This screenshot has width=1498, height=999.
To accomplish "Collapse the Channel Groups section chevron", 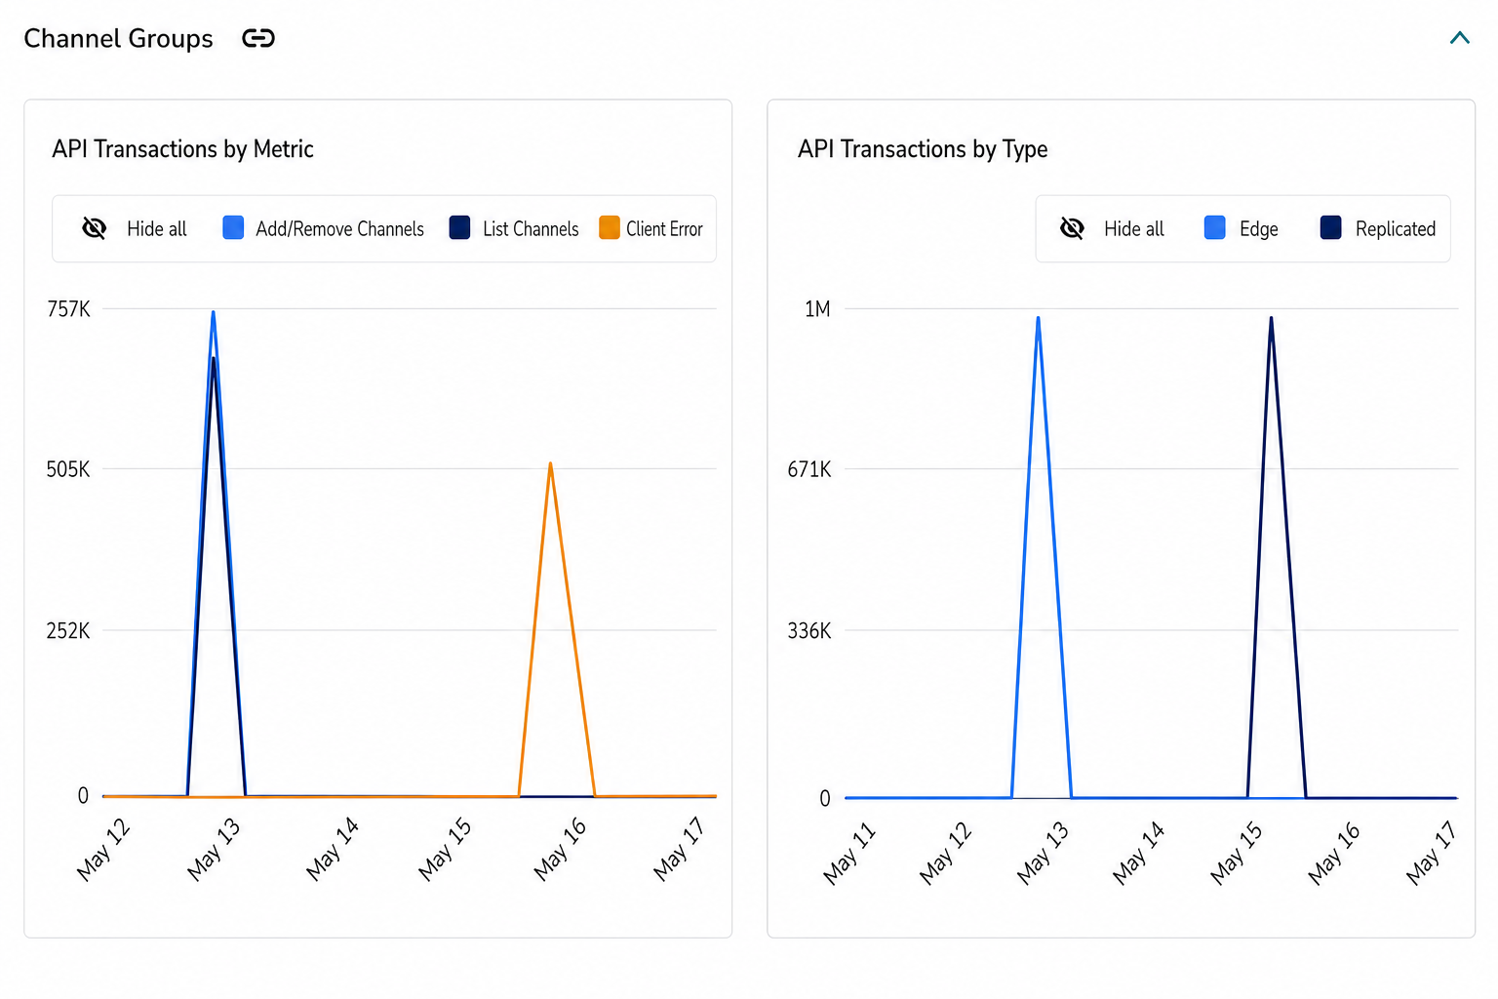I will pyautogui.click(x=1459, y=38).
